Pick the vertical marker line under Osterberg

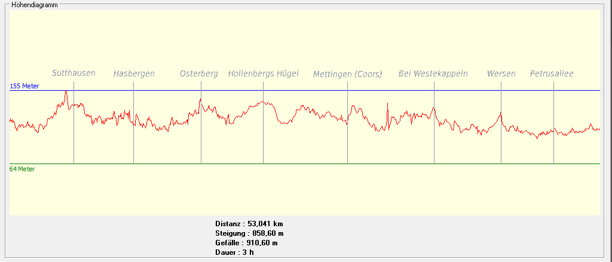pos(201,143)
